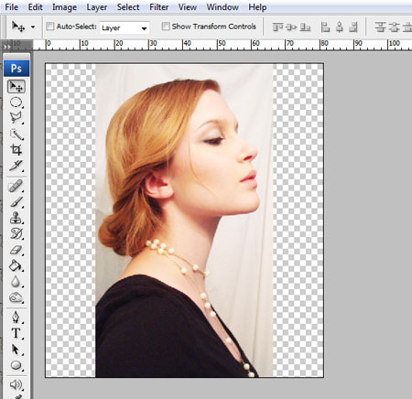Enable the Auto-Select checkbox
Screen dimensions: 412x399
click(x=50, y=27)
